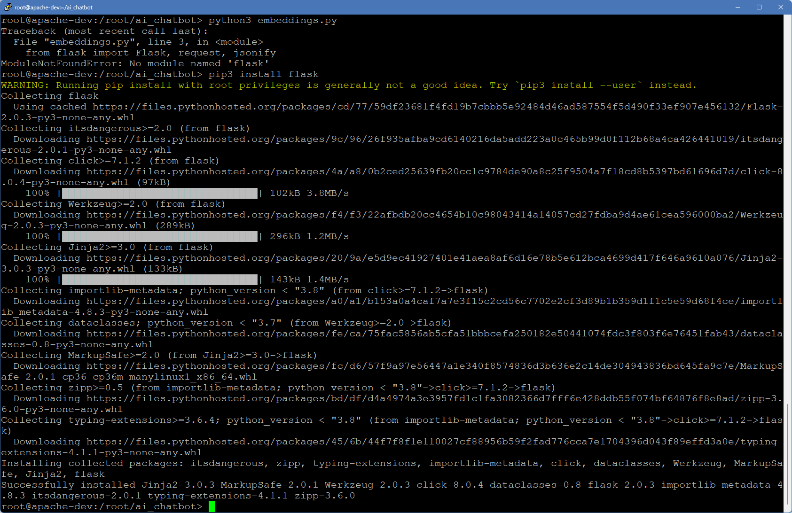Minimize the PuTTY terminal window
Screen dimensions: 792x513
[x=737, y=7]
